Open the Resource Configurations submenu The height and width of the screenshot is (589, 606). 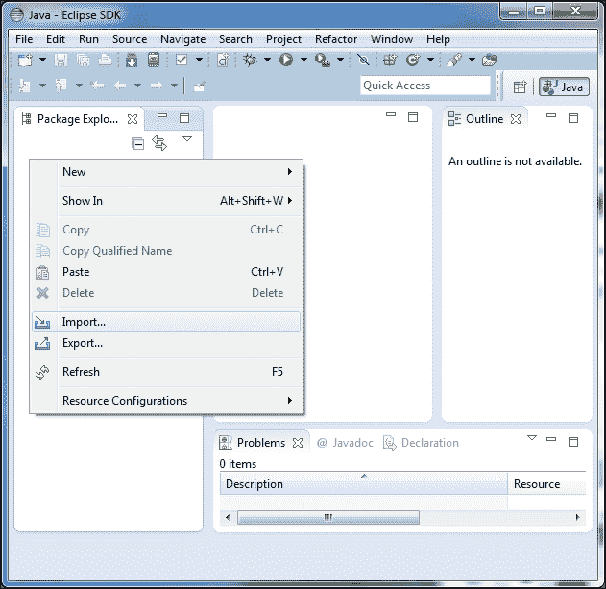pyautogui.click(x=166, y=401)
